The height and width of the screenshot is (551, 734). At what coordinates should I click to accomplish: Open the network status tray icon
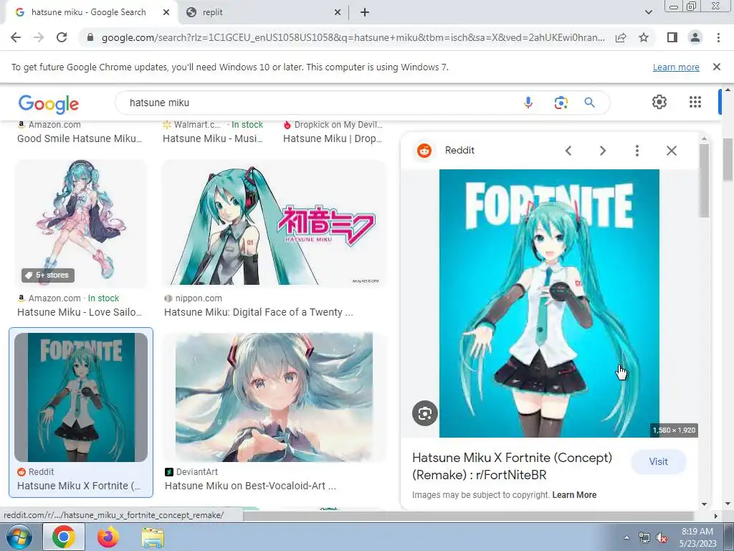[x=644, y=538]
